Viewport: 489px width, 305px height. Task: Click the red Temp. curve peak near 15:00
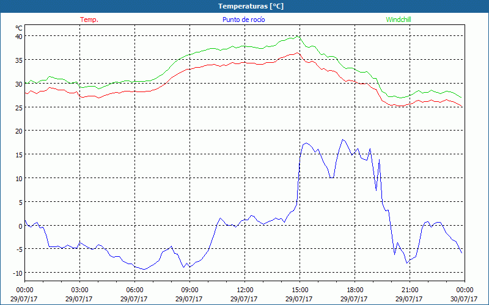(297, 53)
